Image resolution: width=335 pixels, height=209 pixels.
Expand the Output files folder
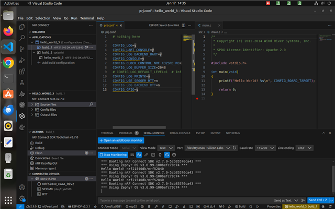[x=62, y=115]
